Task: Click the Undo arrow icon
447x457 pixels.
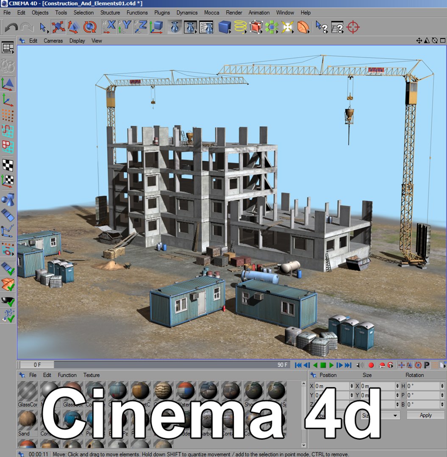Action: [11, 28]
